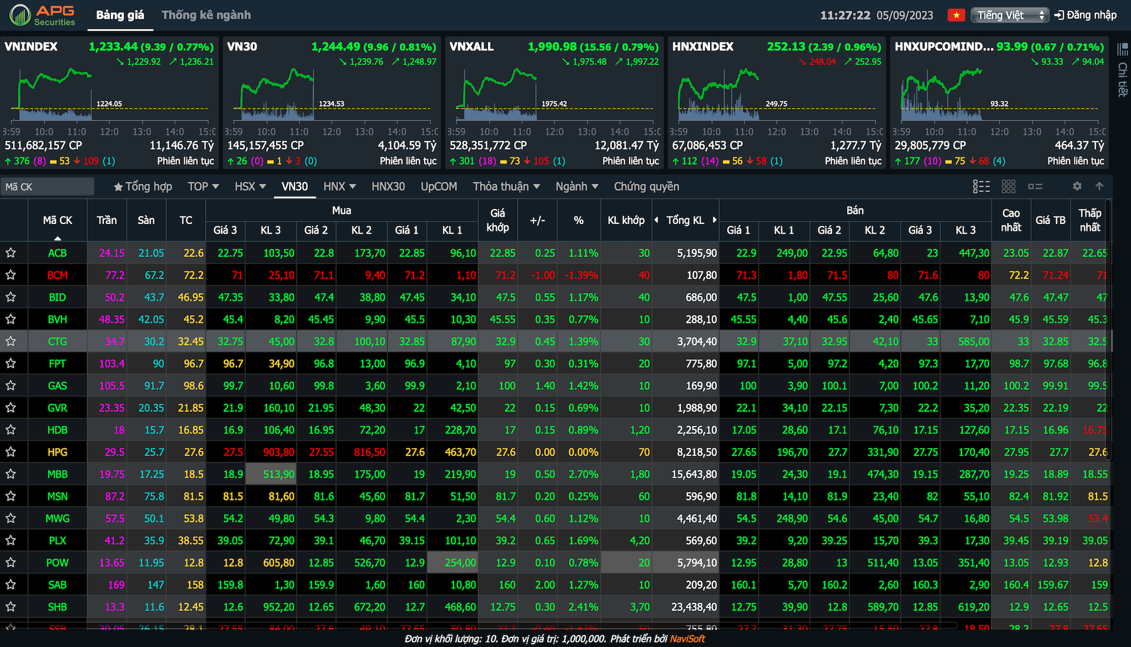Screen dimensions: 1131x647
Task: Click the SHB stock symbol
Action: point(58,607)
